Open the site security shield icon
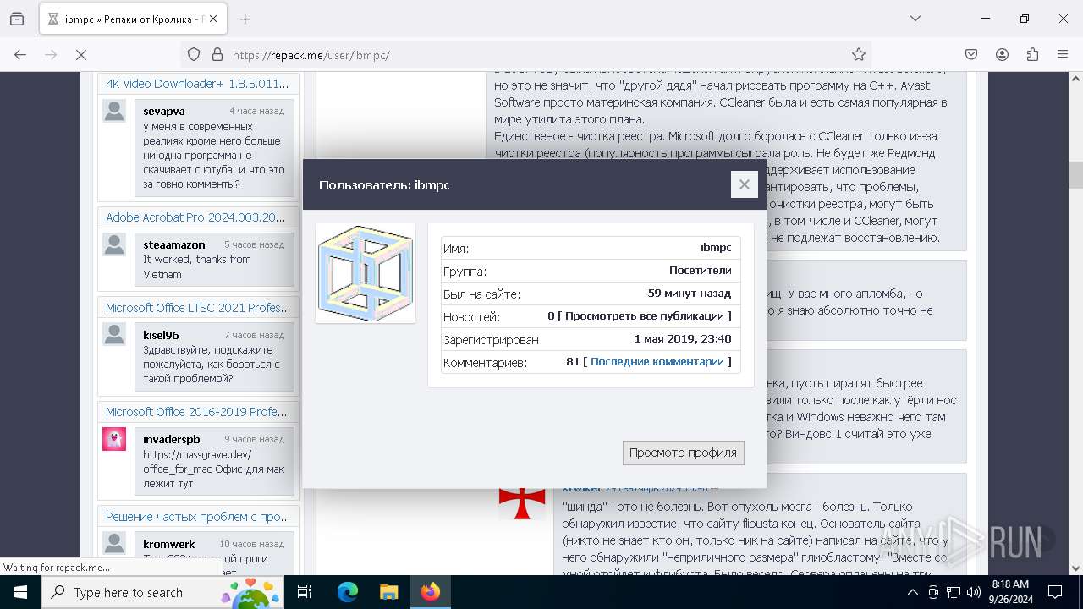 pos(194,54)
